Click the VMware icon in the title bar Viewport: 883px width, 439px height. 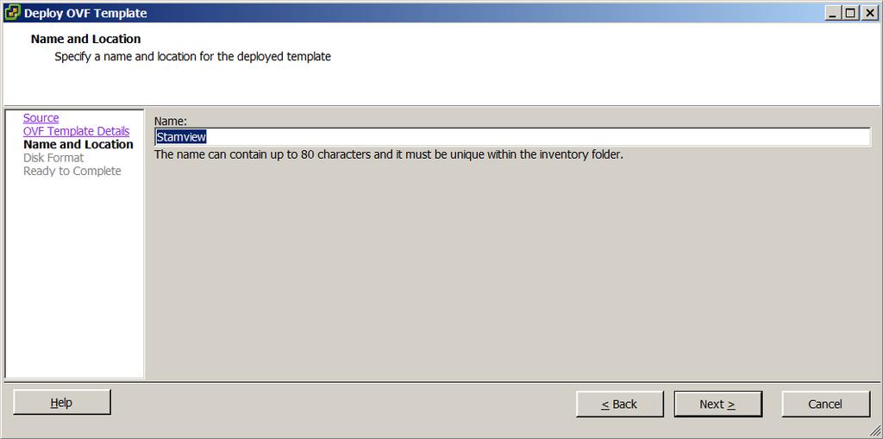click(x=12, y=12)
